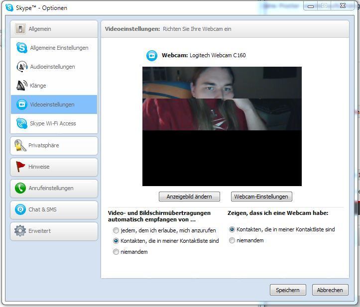Select 'jedem, dem ich erlaube, mich anzurufen'
Viewport: 360px width, 307px height.
tap(116, 230)
